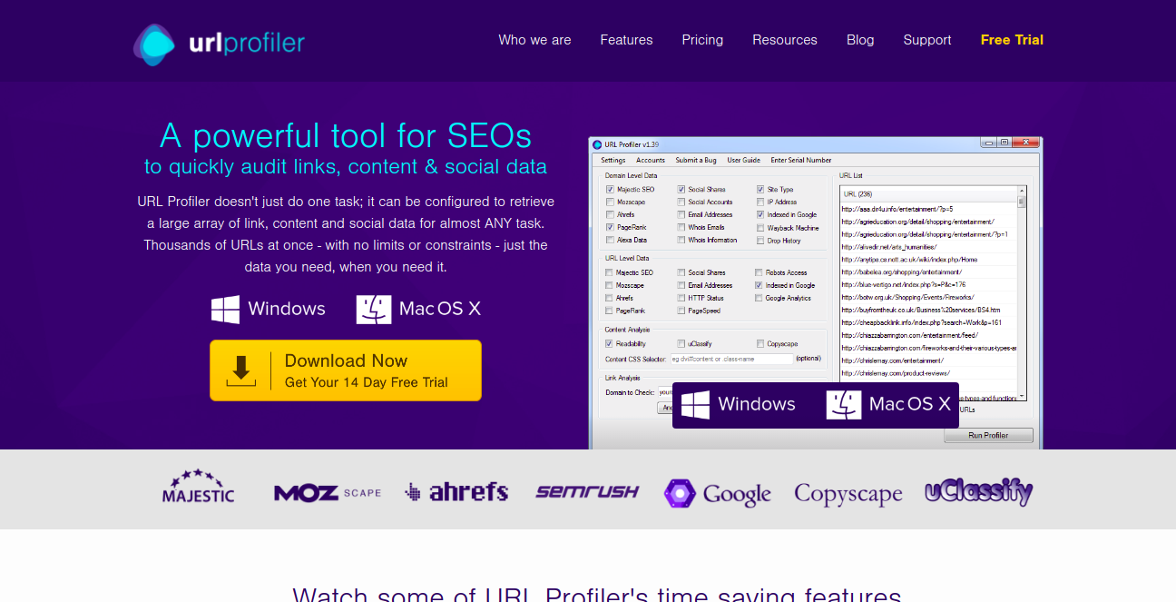Image resolution: width=1176 pixels, height=602 pixels.
Task: Click the Google hexagon logo
Action: [680, 493]
